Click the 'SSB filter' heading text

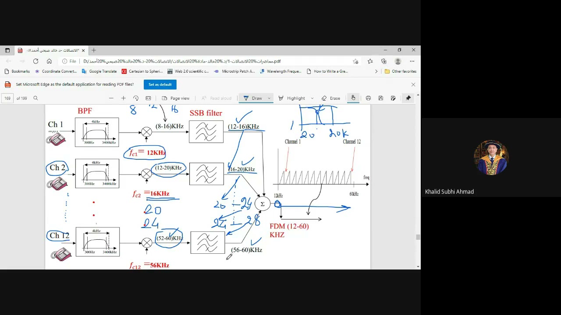206,113
